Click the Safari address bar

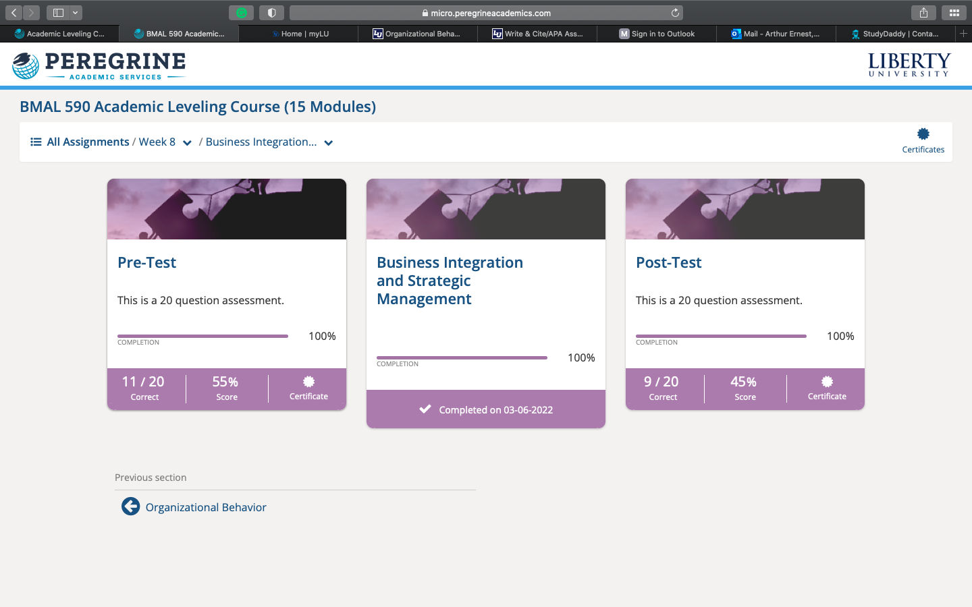tap(485, 13)
